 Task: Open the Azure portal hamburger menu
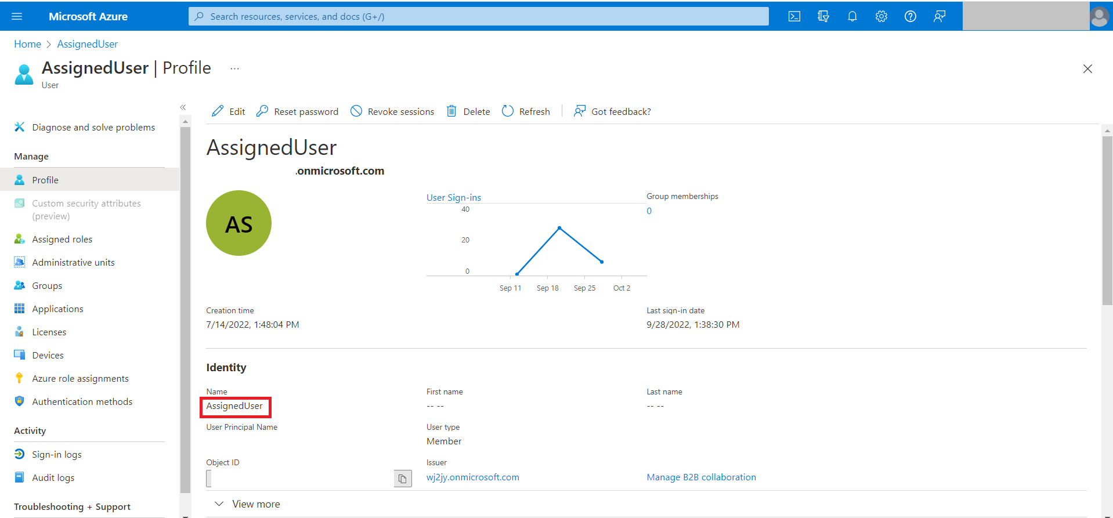17,16
